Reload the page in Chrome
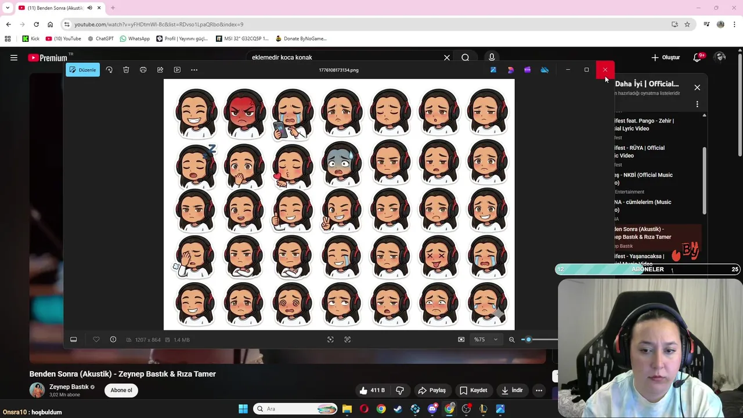Screen dimensions: 743x418 pos(36,24)
